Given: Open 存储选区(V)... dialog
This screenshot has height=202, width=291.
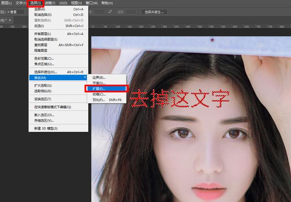Looking at the screenshot, I should [x=59, y=120].
